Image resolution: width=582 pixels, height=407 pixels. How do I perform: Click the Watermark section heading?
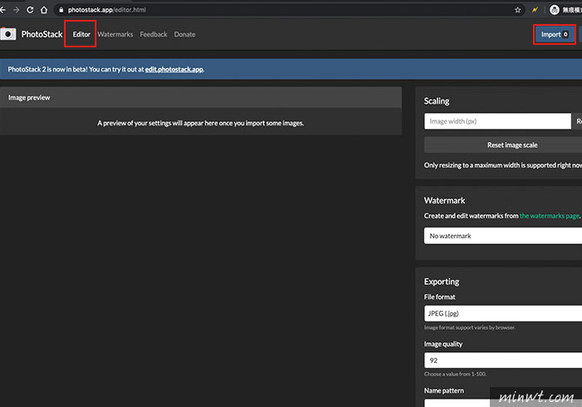pyautogui.click(x=444, y=200)
